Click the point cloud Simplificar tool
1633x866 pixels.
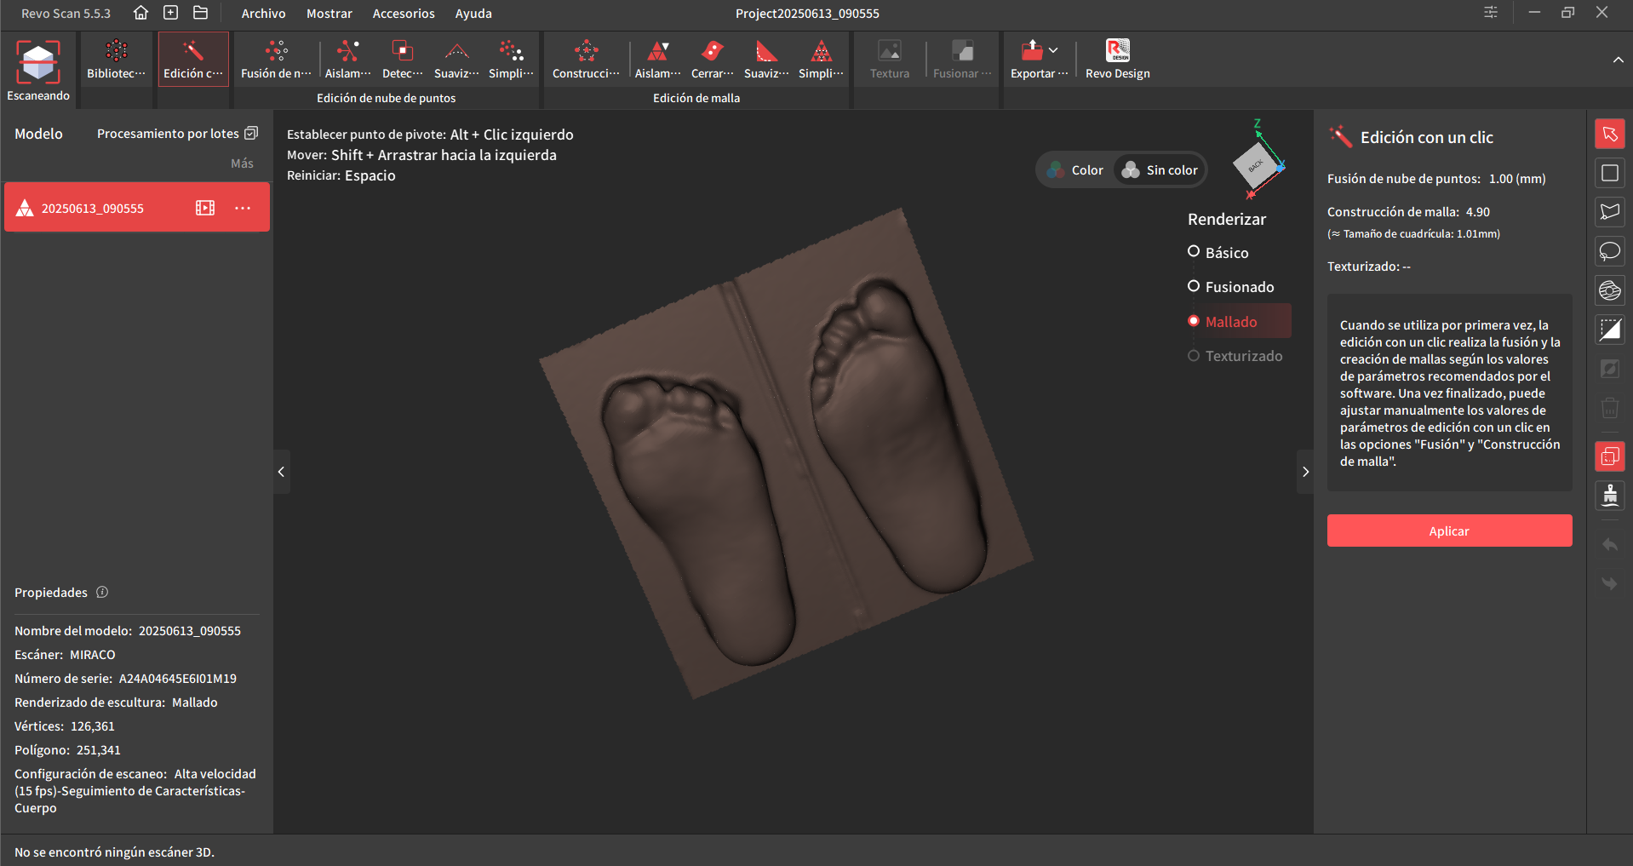(x=511, y=60)
